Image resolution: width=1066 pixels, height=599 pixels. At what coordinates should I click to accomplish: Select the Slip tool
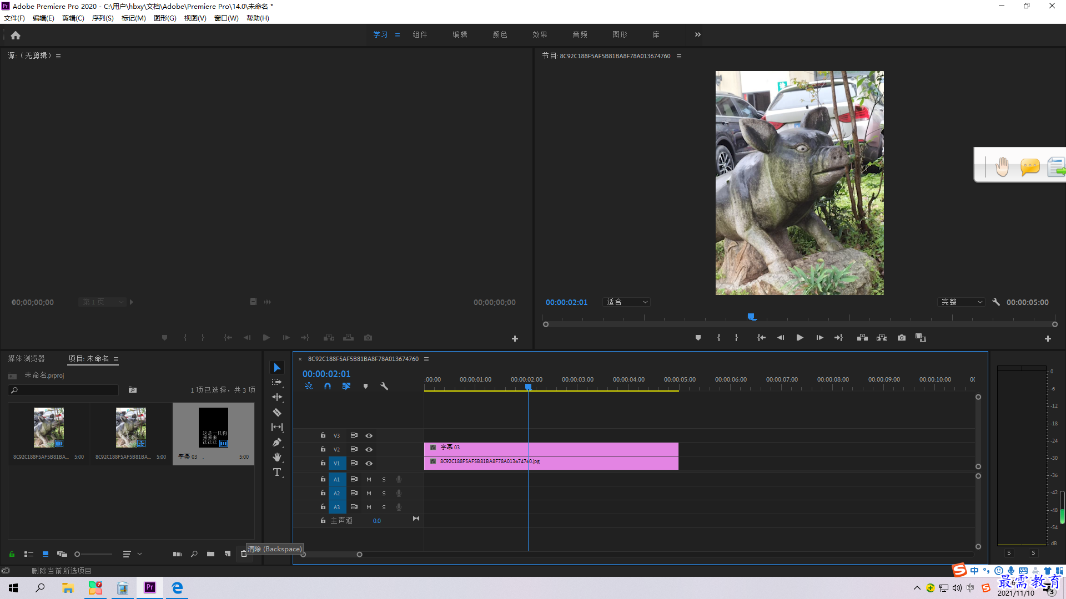[x=277, y=427]
